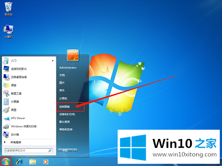This screenshot has height=166, width=222.
Task: Launch Windows 传真和扫描 Fax and Scan
Action: pos(29,127)
